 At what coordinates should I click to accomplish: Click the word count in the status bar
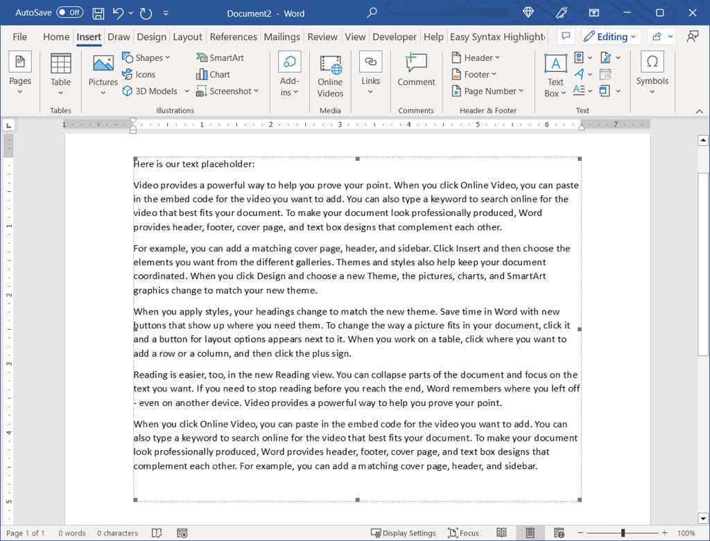click(x=71, y=533)
